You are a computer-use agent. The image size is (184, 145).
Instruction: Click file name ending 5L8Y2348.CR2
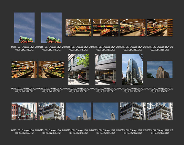click(78, 48)
